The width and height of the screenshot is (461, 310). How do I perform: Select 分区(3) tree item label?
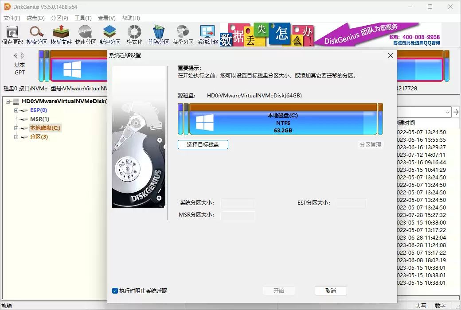click(39, 137)
